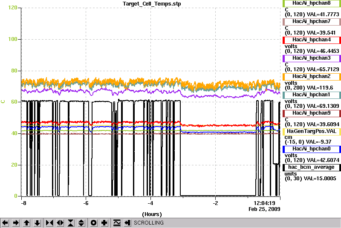Pan the graph right with the right arrow
Image resolution: width=341 pixels, height=228 pixels.
[16, 223]
